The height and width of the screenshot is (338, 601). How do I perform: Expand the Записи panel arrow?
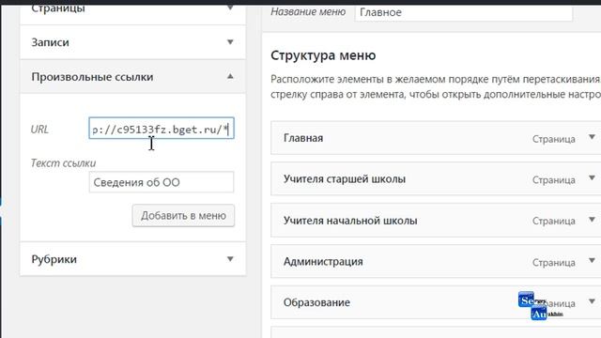tap(230, 41)
